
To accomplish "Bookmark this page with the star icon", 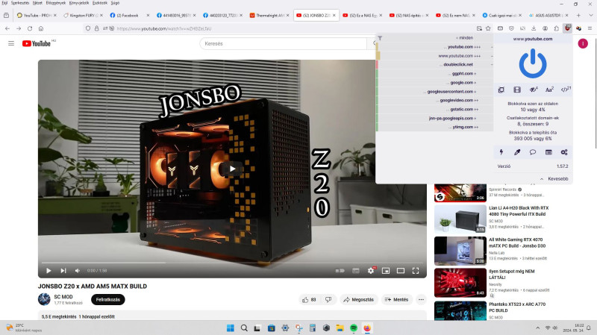I will point(488,28).
